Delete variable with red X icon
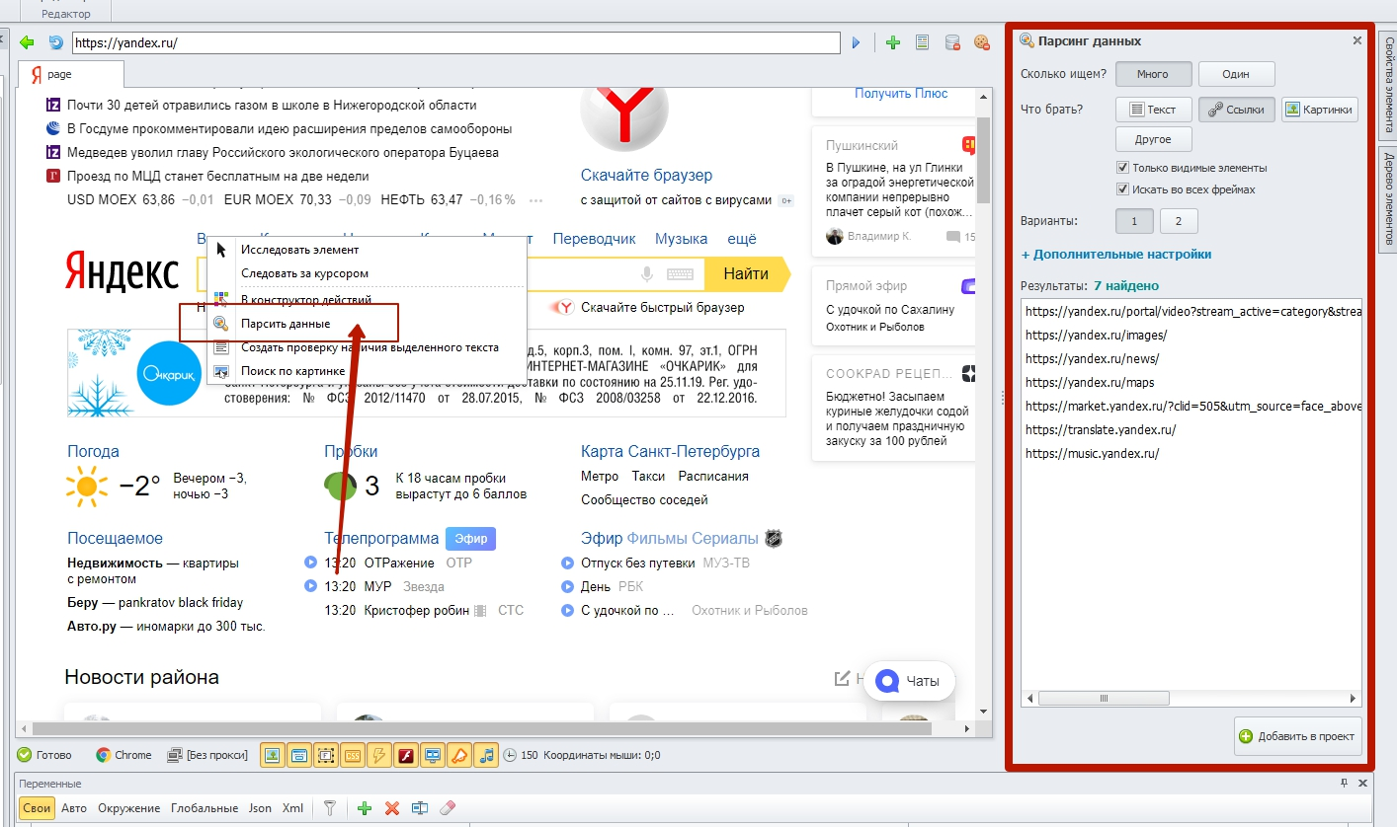1397x827 pixels. 392,808
